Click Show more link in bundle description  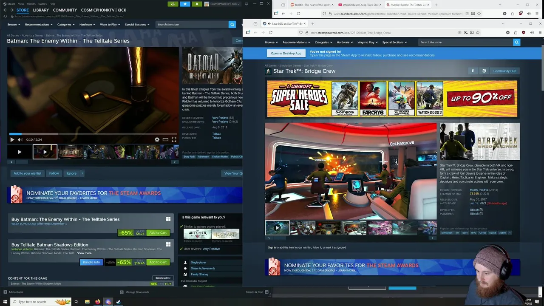[x=84, y=253]
